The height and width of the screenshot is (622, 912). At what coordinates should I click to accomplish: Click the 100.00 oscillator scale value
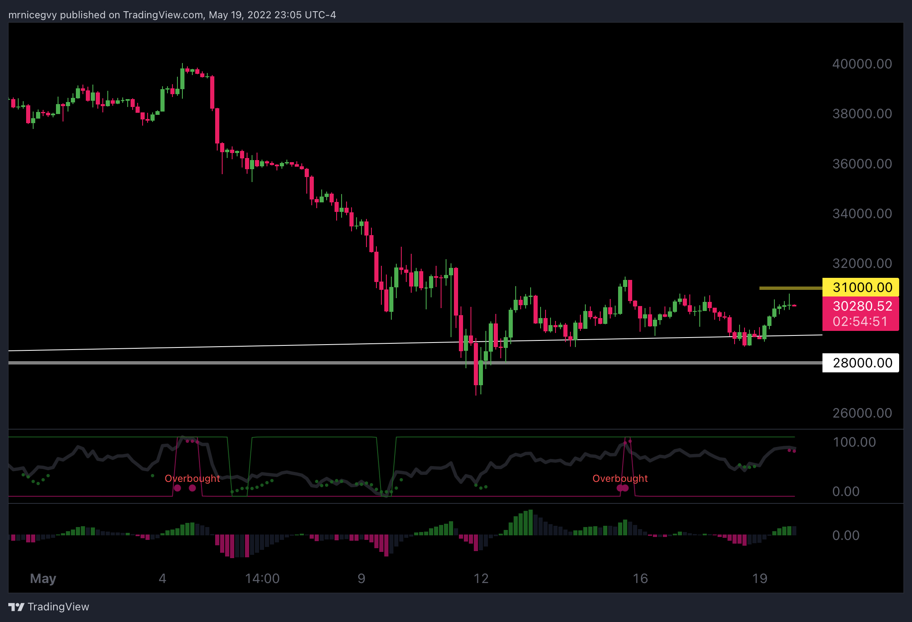[x=854, y=442]
